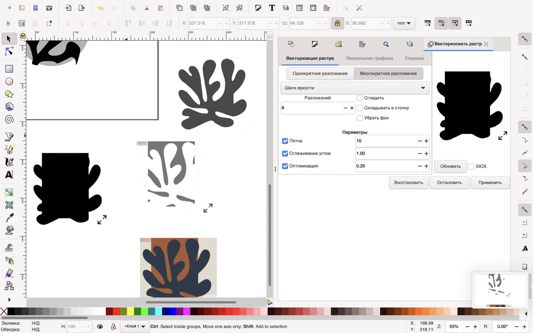533x333 pixels.
Task: Select the Color picker dropper tool
Action: click(x=9, y=217)
